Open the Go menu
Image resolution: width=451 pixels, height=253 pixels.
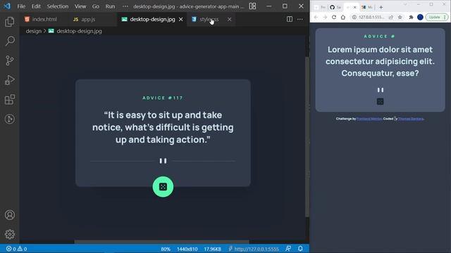tap(96, 6)
